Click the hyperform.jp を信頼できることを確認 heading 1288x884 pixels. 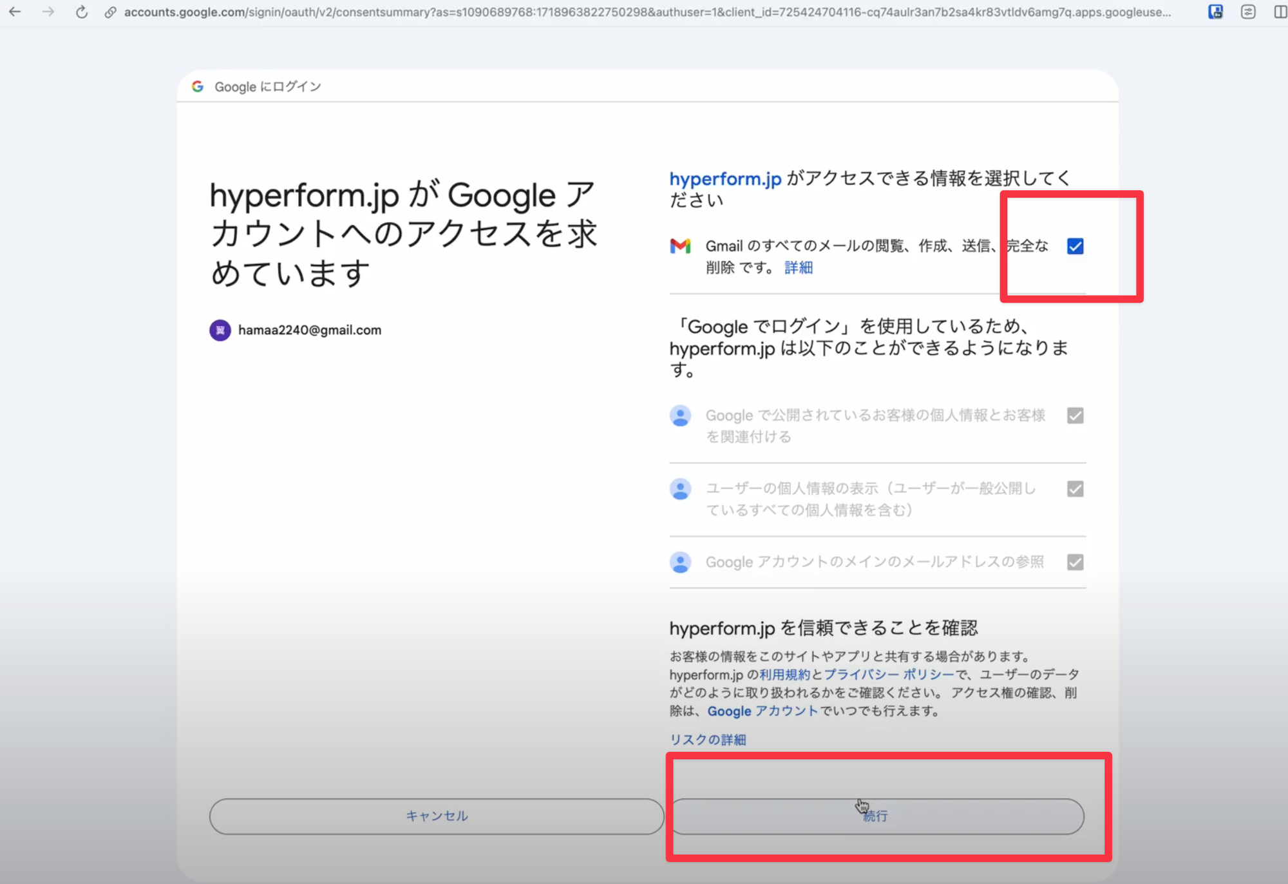824,628
